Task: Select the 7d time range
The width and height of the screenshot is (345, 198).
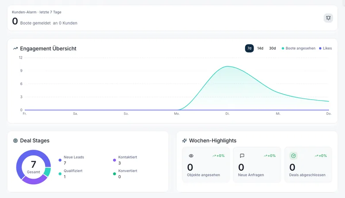Action: (249, 48)
